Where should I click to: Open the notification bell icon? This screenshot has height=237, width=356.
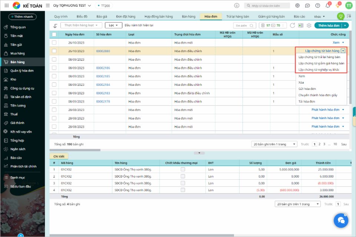click(x=327, y=6)
